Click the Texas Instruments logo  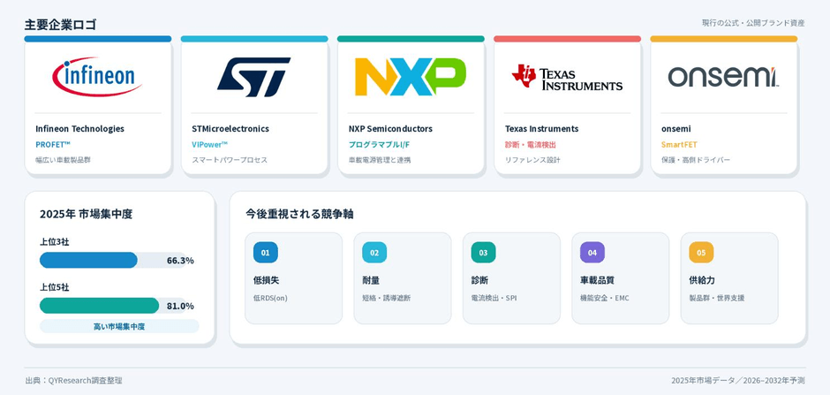coord(567,77)
